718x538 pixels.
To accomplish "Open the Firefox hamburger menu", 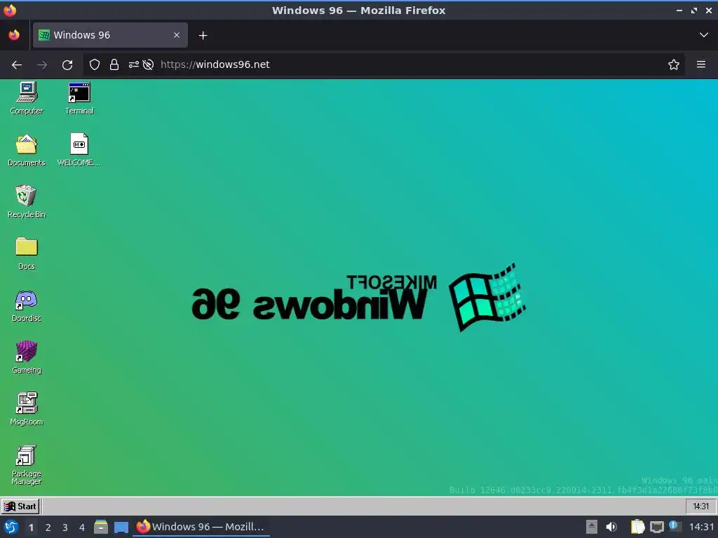I will point(701,64).
